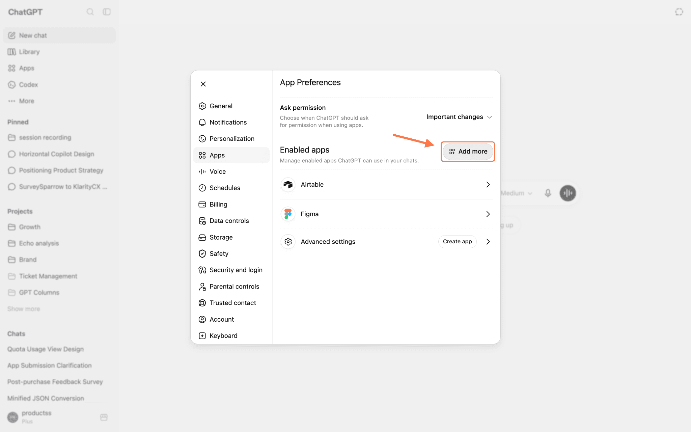Open the Quota Usage View Design chat
This screenshot has height=432, width=691.
(x=59, y=349)
